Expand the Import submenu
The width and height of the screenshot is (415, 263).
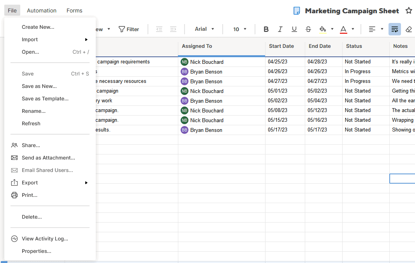pyautogui.click(x=86, y=40)
